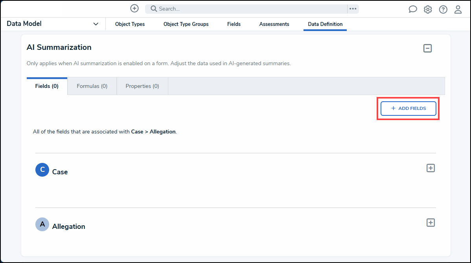Open the help question mark icon
Viewport: 471px width, 263px height.
pos(443,9)
